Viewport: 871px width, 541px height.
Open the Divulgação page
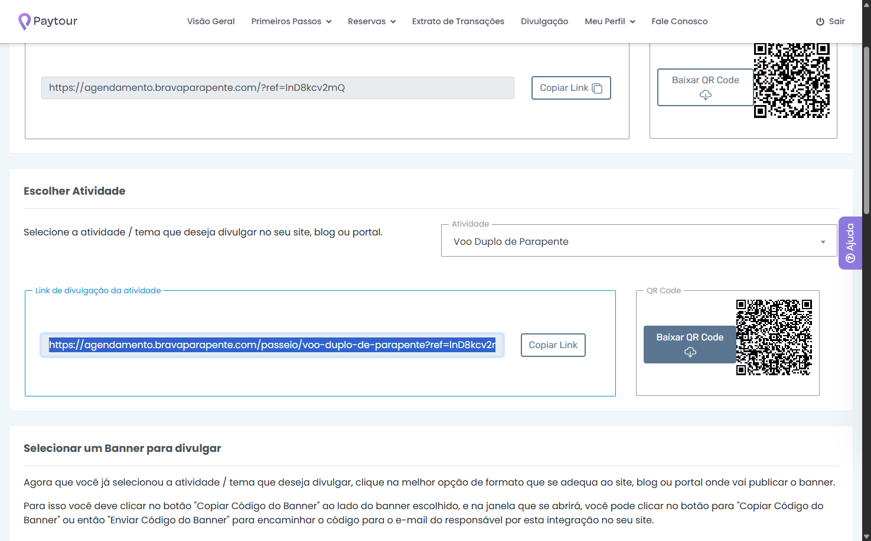544,21
